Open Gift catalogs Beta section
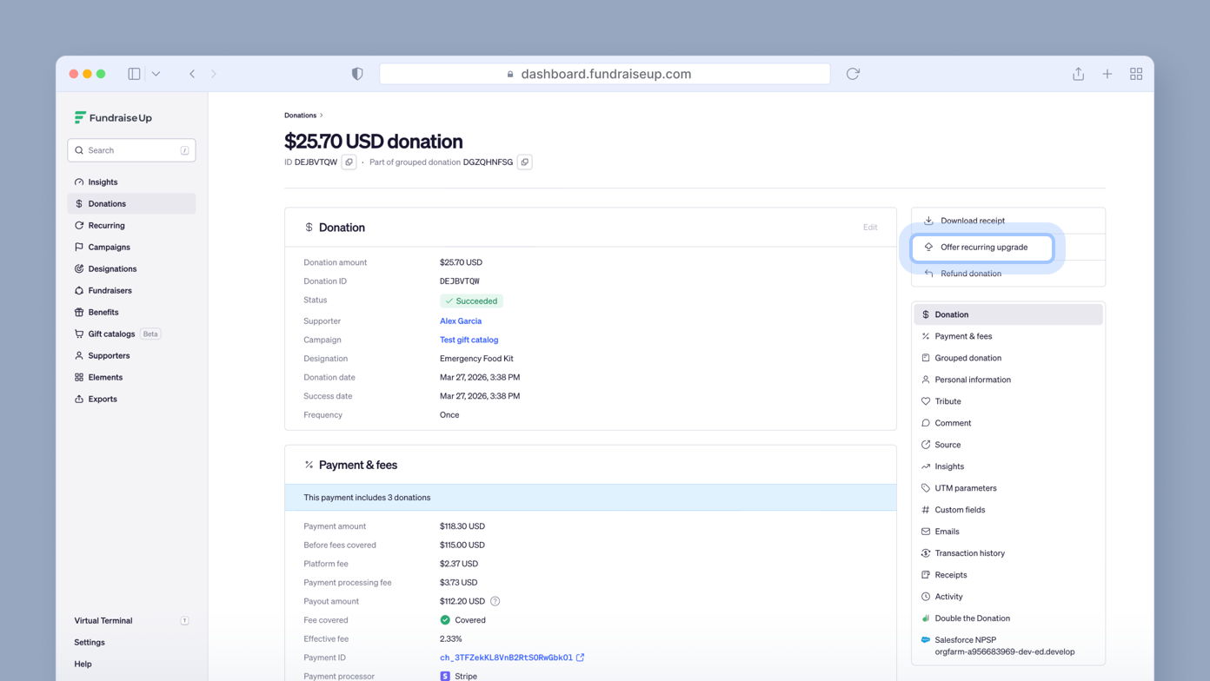 tap(131, 334)
